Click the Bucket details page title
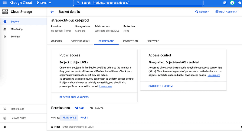 [69, 12]
